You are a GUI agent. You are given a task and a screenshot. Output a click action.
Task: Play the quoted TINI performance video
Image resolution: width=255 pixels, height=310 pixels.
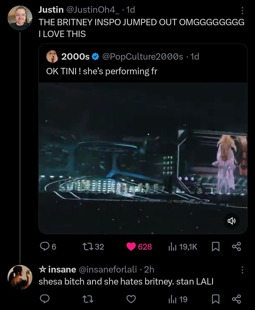[x=143, y=158]
